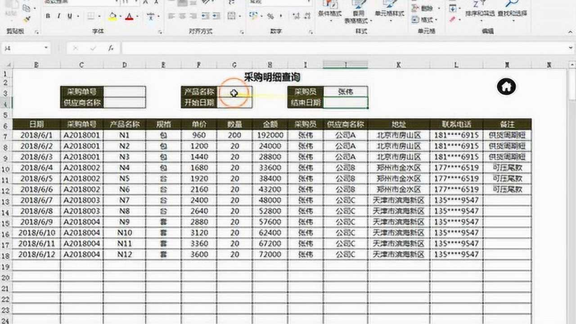Open 单元格样式 cell styles

[x=390, y=10]
